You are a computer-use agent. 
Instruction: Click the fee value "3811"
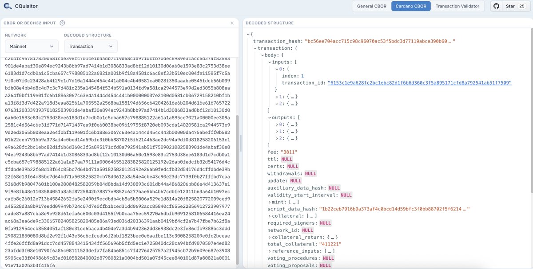(288, 152)
